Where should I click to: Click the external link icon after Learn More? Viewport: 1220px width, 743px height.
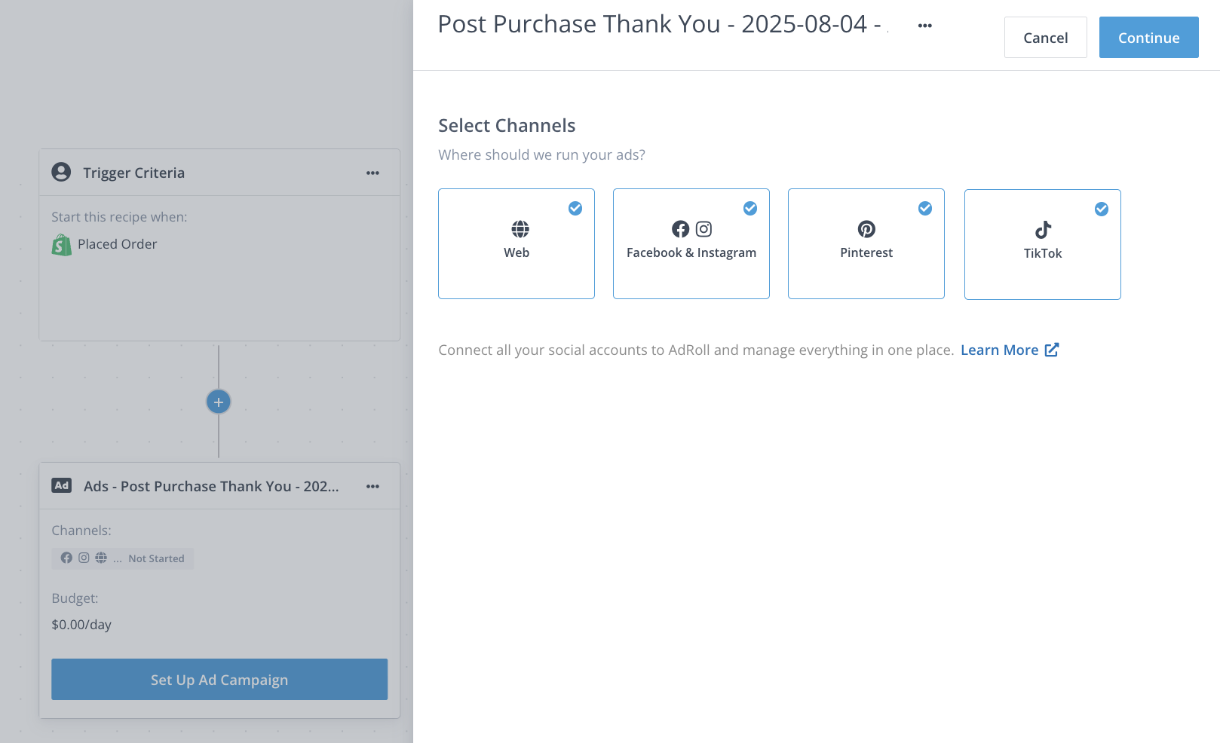tap(1052, 350)
